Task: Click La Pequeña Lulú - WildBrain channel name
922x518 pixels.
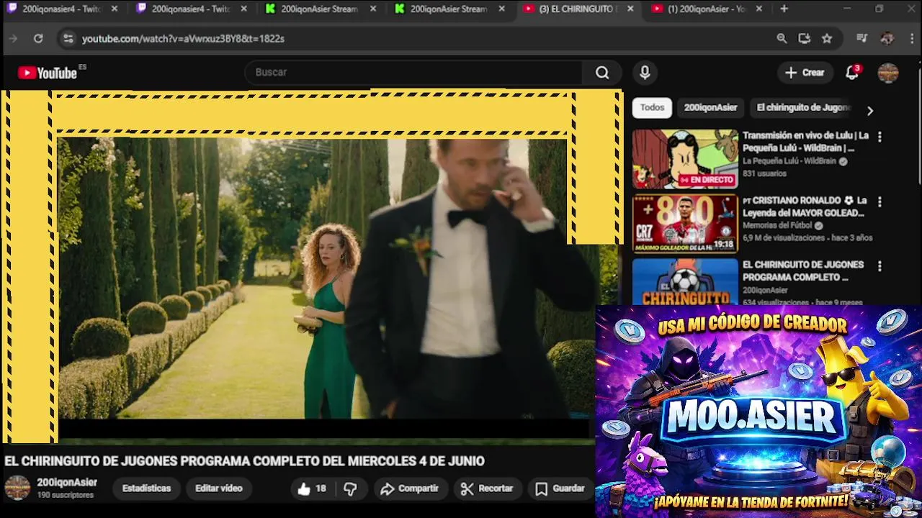Action: [789, 162]
